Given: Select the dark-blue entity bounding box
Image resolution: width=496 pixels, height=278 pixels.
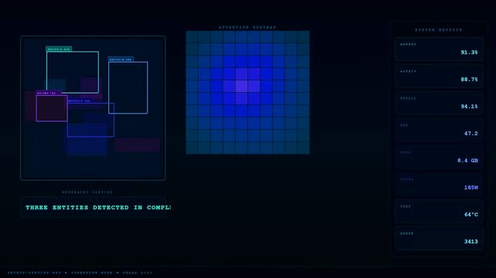Looking at the screenshot, I should pyautogui.click(x=91, y=120).
